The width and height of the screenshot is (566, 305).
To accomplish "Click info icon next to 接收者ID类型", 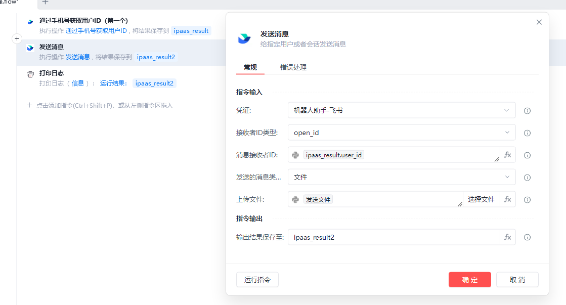I will 527,133.
